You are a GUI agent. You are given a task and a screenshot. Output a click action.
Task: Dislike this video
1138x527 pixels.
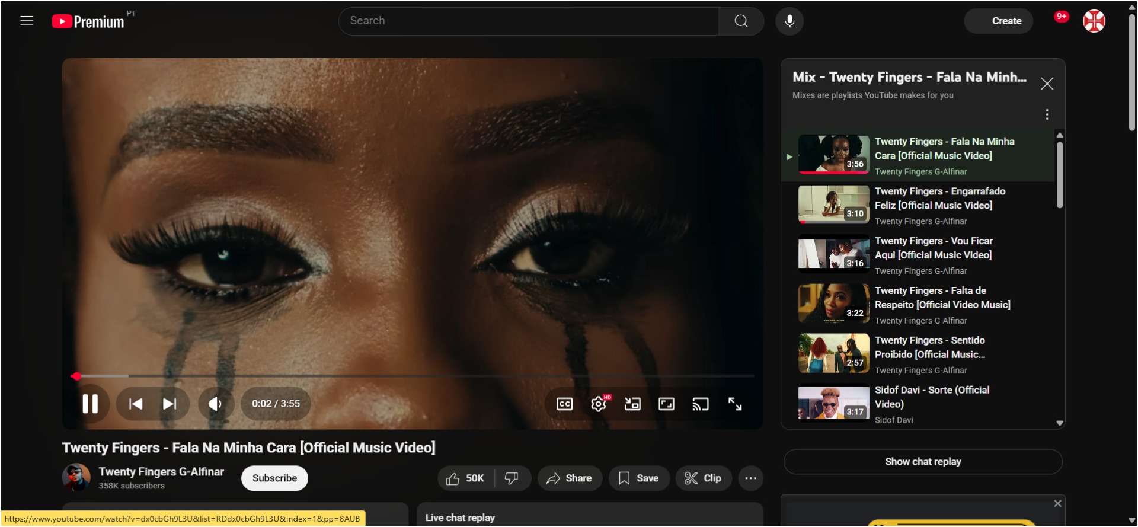click(x=512, y=478)
